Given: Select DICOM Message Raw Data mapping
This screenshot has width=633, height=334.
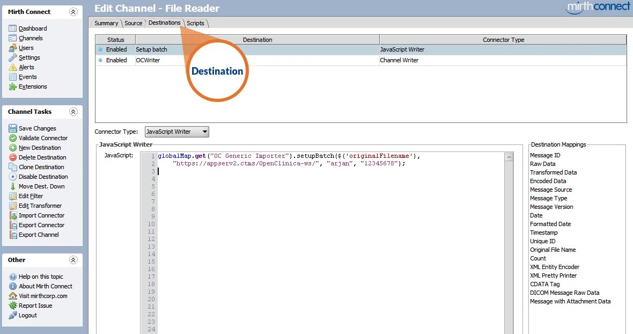Looking at the screenshot, I should point(564,293).
